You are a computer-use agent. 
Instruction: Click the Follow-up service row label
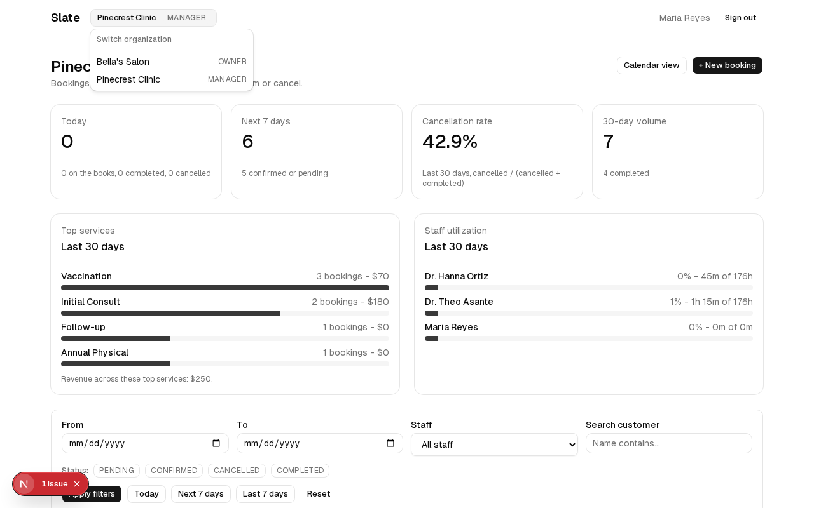point(83,327)
